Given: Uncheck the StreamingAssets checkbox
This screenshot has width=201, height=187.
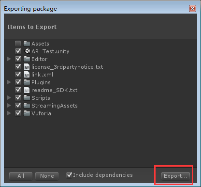Looking at the screenshot, I should (18, 106).
